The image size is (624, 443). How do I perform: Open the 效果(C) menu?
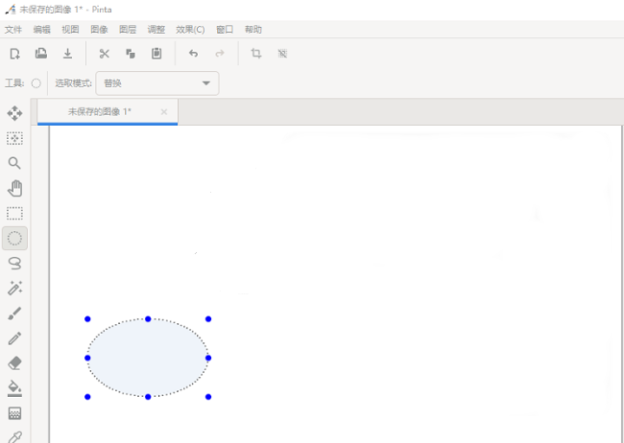coord(190,30)
